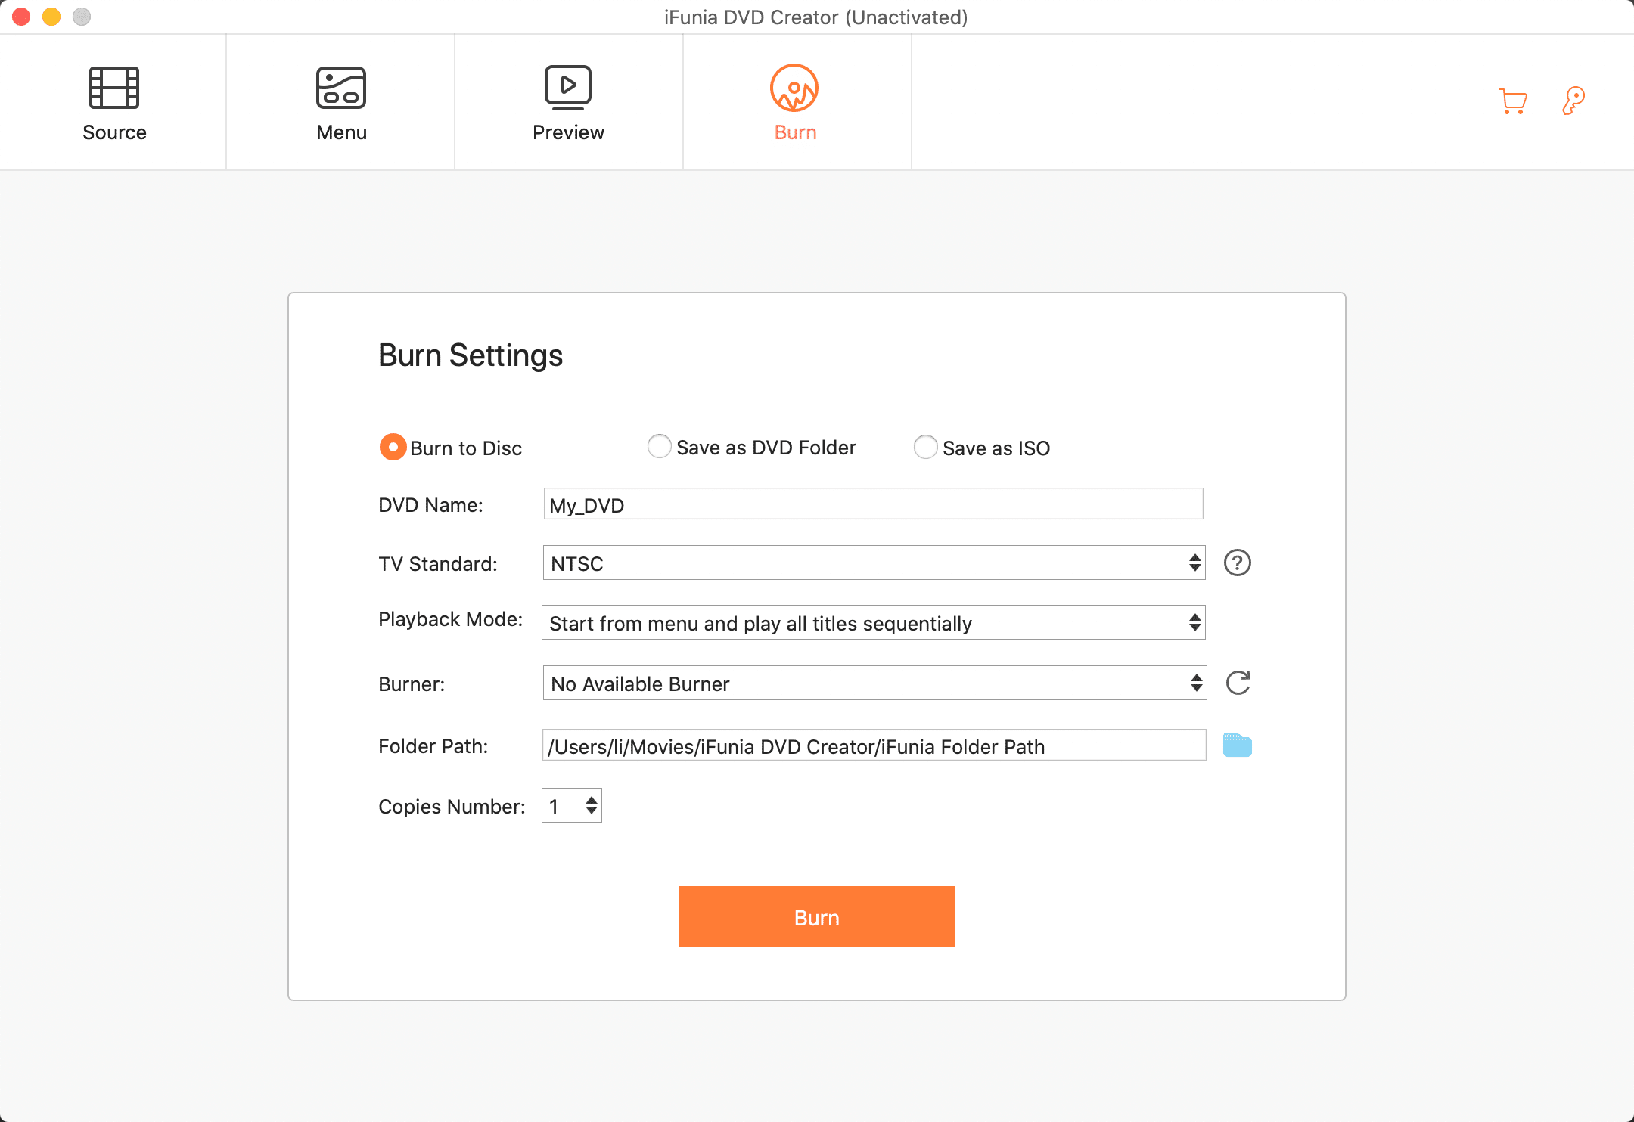The height and width of the screenshot is (1122, 1634).
Task: Switch to the Preview tab label
Action: click(568, 132)
